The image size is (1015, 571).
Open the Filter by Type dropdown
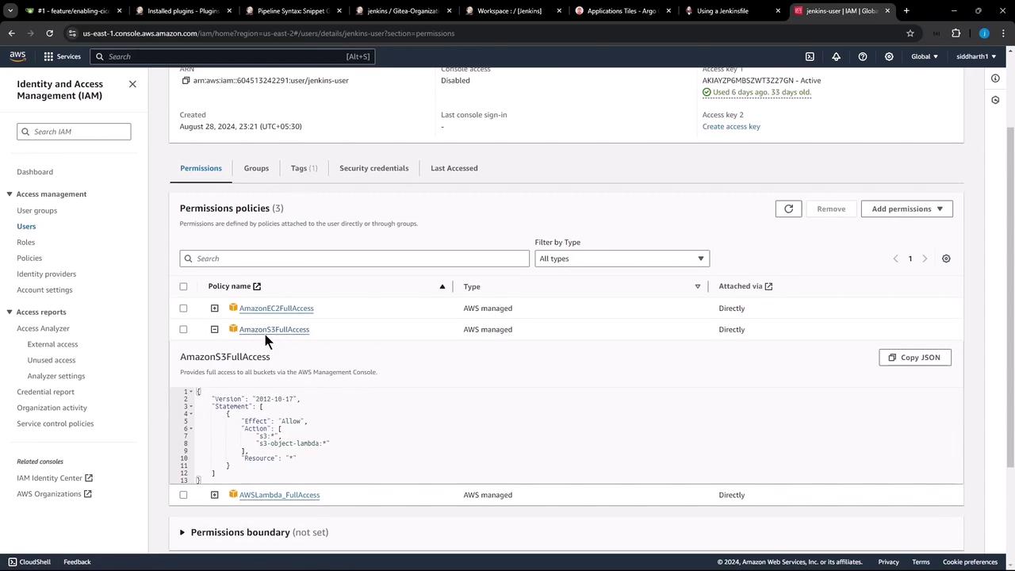(622, 259)
